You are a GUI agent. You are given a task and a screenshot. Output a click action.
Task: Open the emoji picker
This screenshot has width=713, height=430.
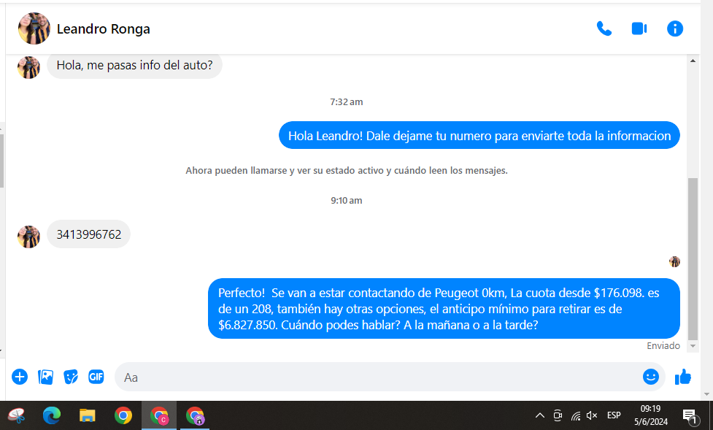[x=650, y=377]
